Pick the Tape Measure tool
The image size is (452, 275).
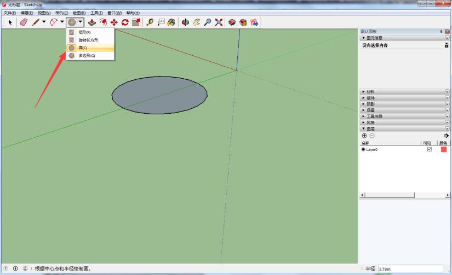[x=150, y=22]
